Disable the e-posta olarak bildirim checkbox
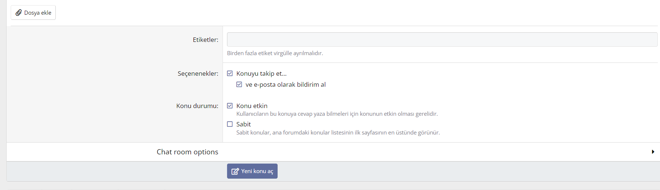 tap(239, 85)
